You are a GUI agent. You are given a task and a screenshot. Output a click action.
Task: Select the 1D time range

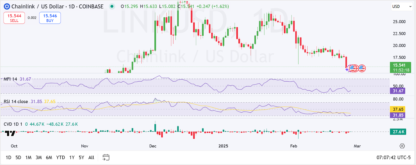pos(9,157)
